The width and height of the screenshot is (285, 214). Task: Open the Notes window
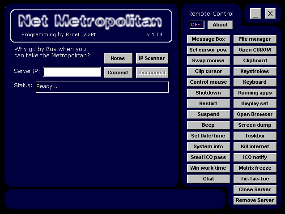(x=118, y=58)
